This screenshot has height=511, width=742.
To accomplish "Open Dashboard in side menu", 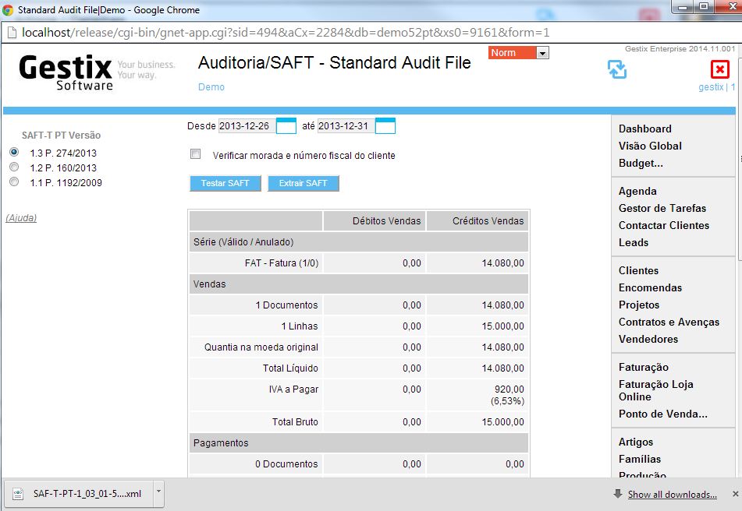I will coord(645,129).
